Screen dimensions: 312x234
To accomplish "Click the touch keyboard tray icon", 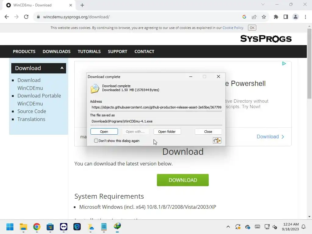I will pyautogui.click(x=257, y=227).
